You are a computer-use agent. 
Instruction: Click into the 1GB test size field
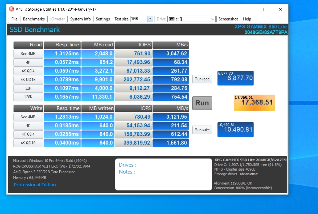click(139, 19)
